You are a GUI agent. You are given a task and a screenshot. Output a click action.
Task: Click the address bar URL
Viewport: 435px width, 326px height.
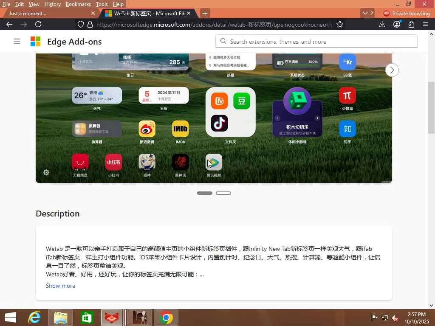(214, 25)
